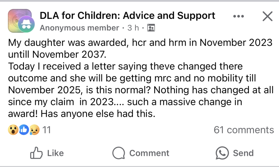
Task: Click the blue thumbs-up reaction emoji
Action: 24,130
